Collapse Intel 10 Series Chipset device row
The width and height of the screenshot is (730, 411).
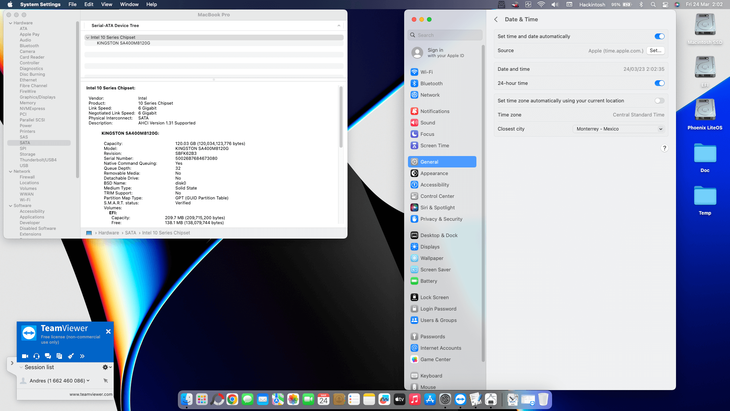(x=88, y=38)
